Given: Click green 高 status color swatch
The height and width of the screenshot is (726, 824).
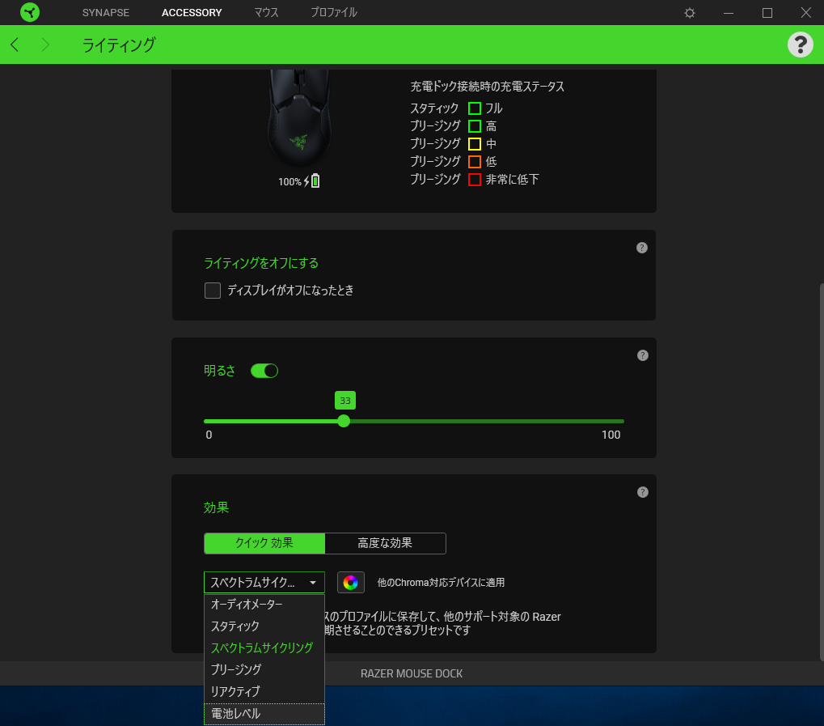Looking at the screenshot, I should pyautogui.click(x=474, y=126).
